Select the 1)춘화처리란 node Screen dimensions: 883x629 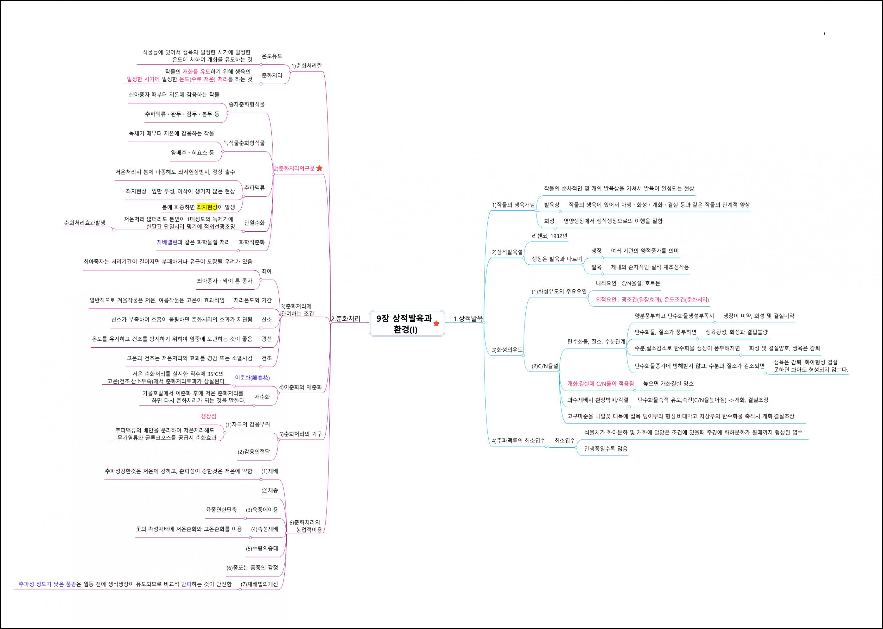pos(307,65)
